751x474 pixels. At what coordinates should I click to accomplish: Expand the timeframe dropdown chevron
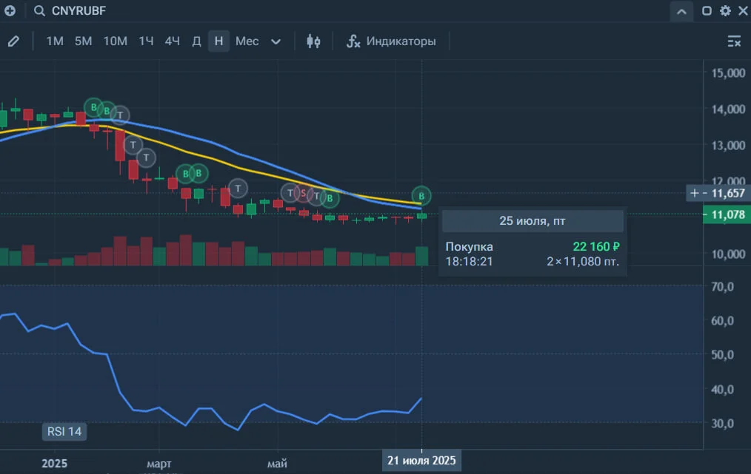coord(276,41)
